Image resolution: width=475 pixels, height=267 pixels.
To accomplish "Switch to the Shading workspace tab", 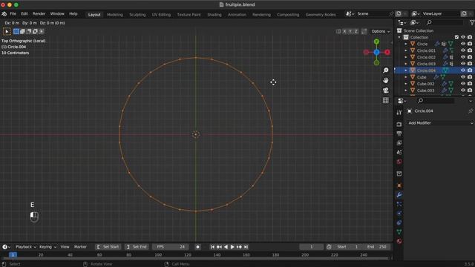I will (x=214, y=15).
